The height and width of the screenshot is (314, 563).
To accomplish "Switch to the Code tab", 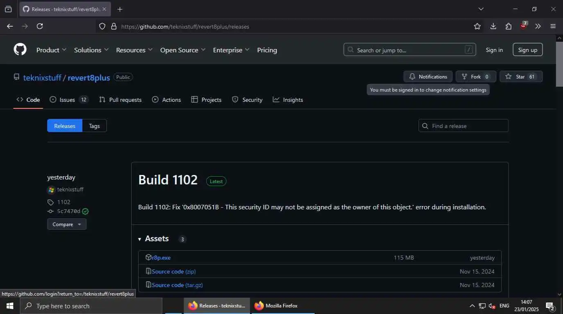I will click(x=28, y=100).
